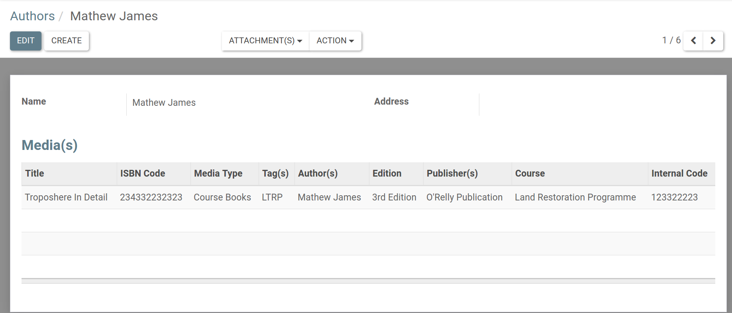732x313 pixels.
Task: Click the Mathew James name field value
Action: click(164, 103)
